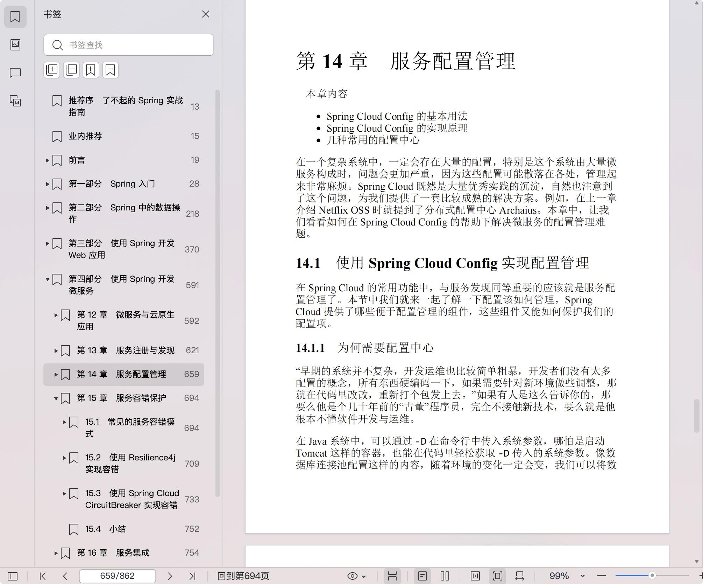Go to the next page
Viewport: 703px width, 584px height.
click(x=170, y=576)
